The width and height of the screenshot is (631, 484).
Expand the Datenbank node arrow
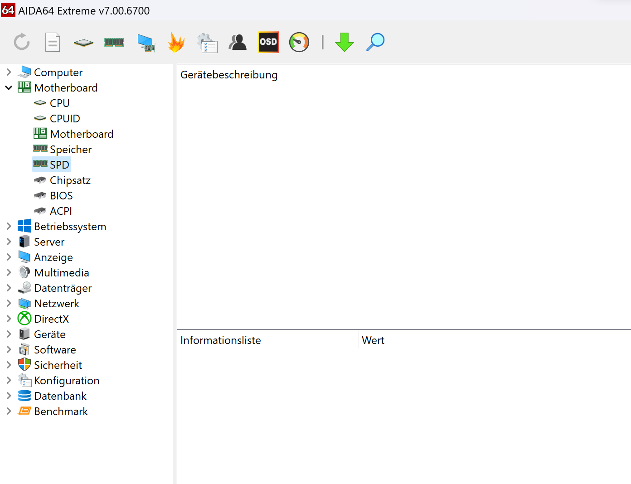[x=9, y=396]
